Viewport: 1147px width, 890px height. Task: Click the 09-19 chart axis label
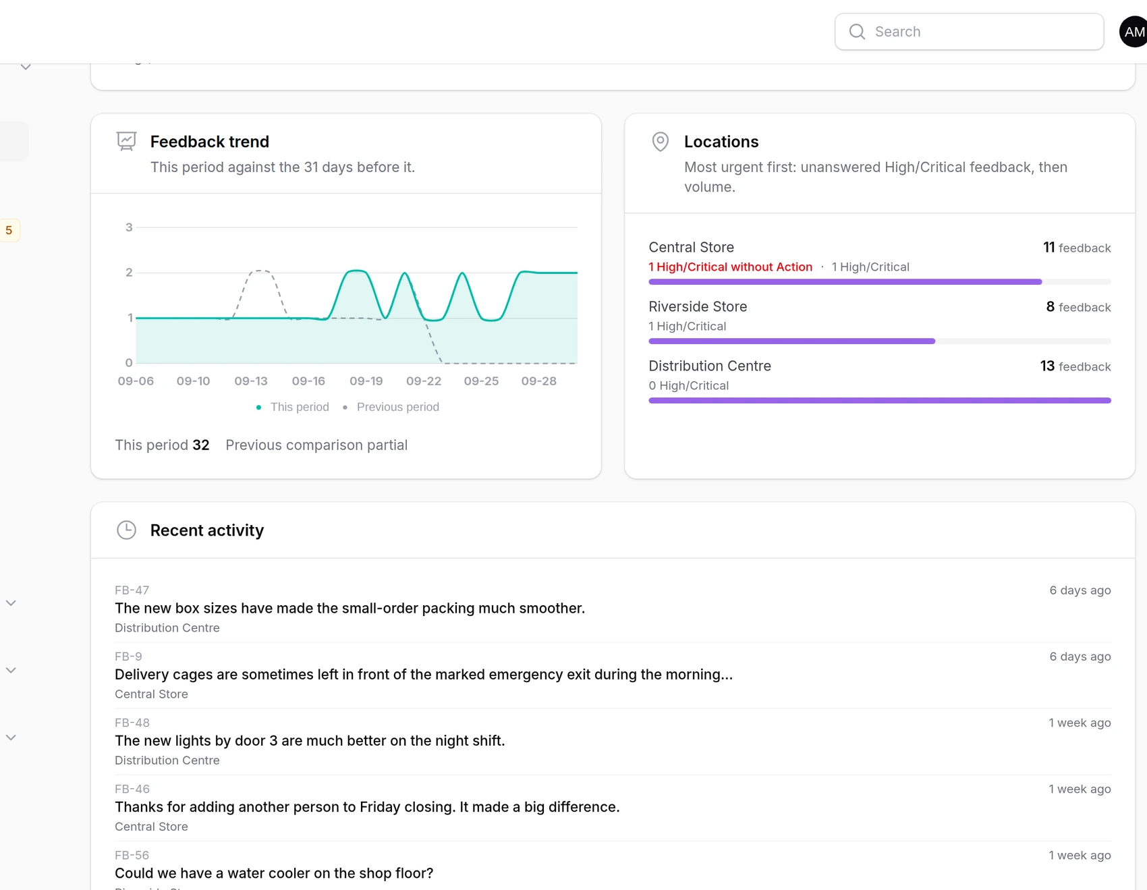(x=366, y=381)
